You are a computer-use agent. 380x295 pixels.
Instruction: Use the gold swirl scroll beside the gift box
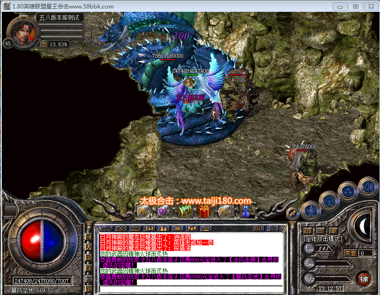224,211
